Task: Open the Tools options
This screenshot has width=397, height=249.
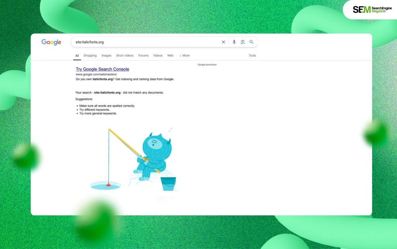Action: [252, 55]
